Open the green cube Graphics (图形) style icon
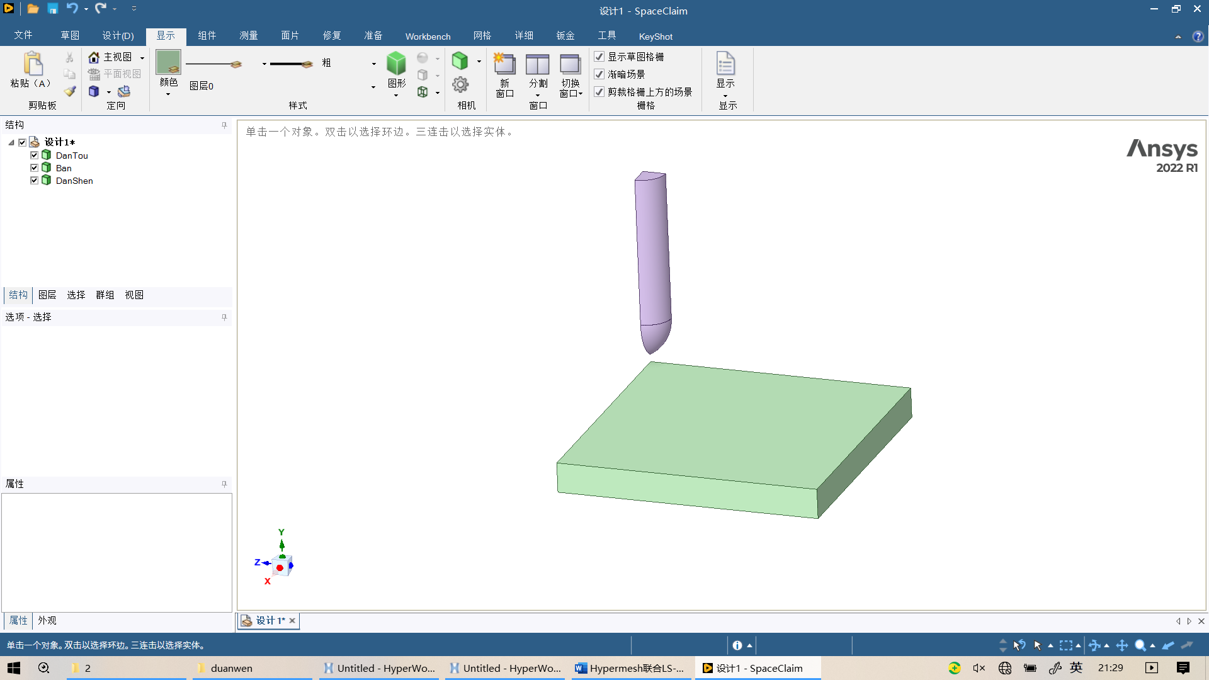Viewport: 1209px width, 680px height. pos(396,64)
